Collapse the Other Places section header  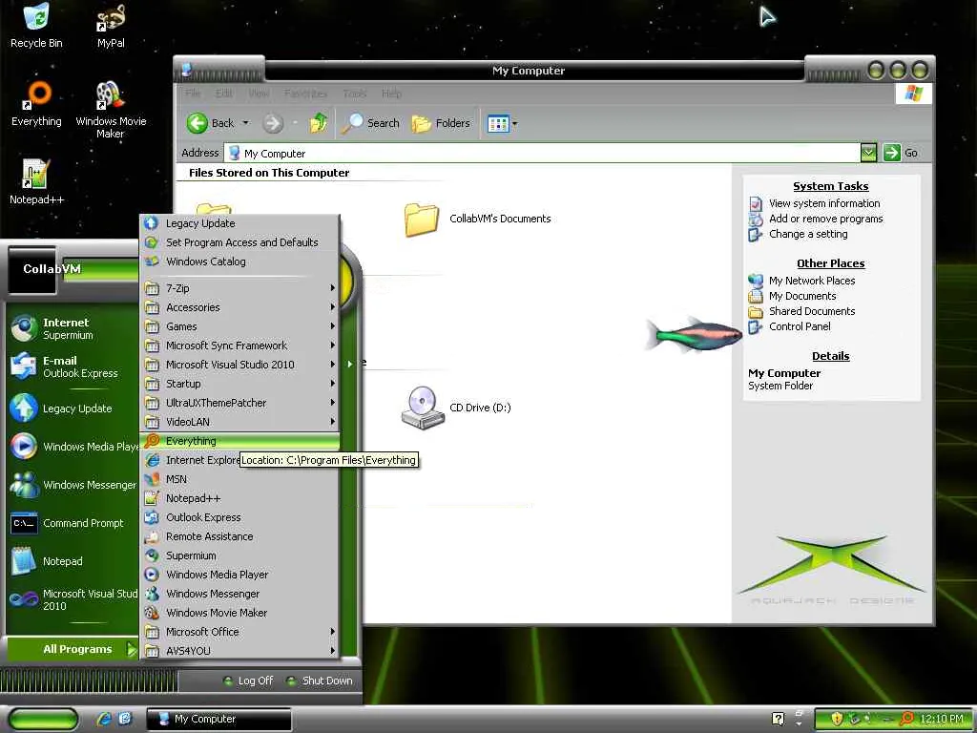tap(831, 263)
